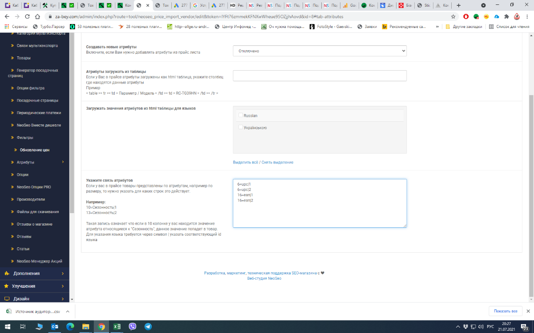Open NeoSeo Менеджер Акций menu item
The height and width of the screenshot is (333, 534).
tap(39, 261)
